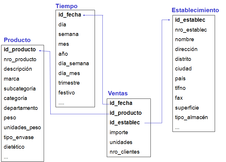Select id_producto in the Ventas table
This screenshot has width=226, height=162.
[x=126, y=113]
